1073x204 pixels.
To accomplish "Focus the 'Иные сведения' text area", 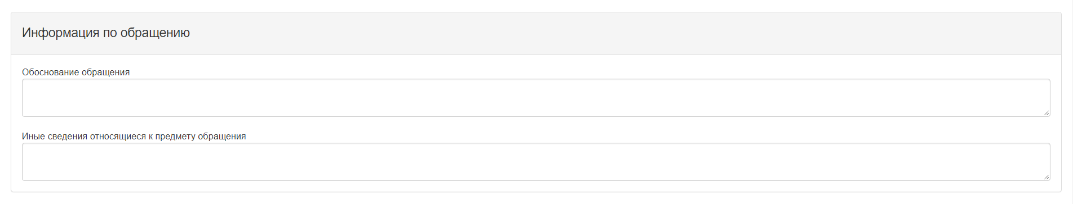I will tap(536, 162).
